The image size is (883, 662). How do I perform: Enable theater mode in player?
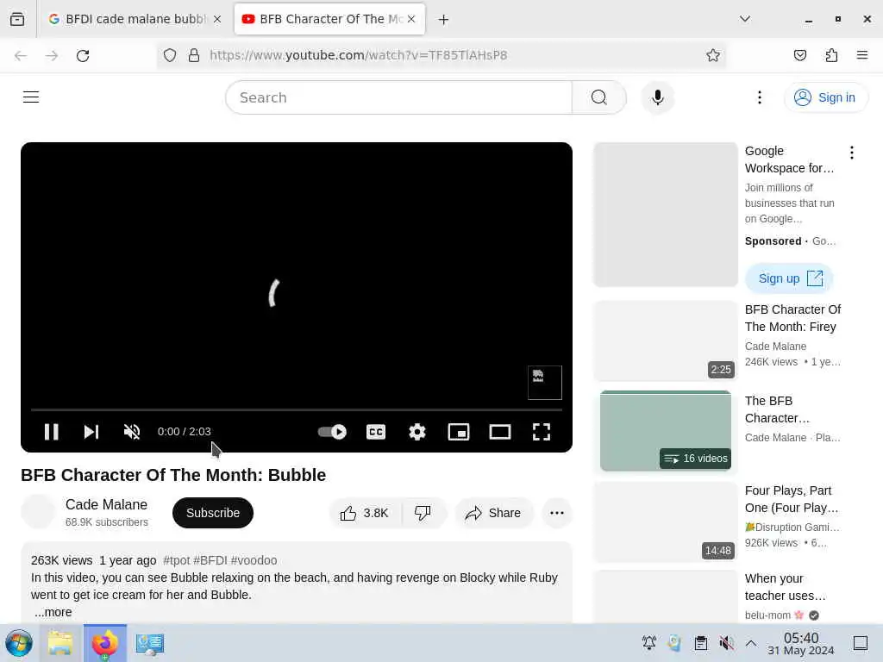pyautogui.click(x=500, y=432)
